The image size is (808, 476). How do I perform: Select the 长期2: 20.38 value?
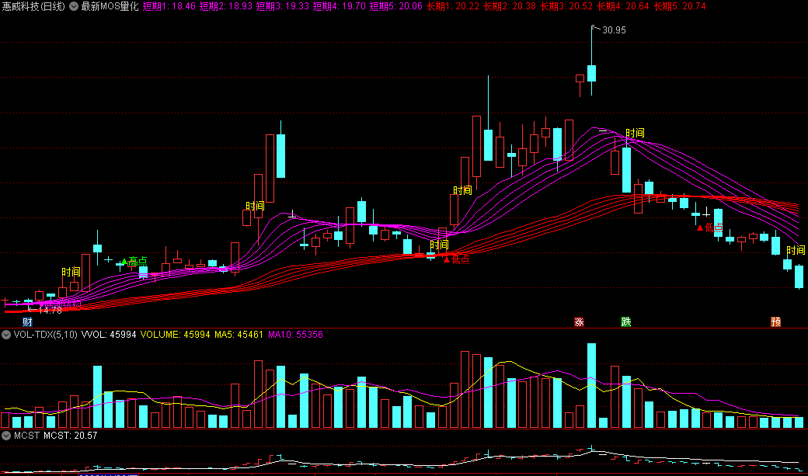510,7
